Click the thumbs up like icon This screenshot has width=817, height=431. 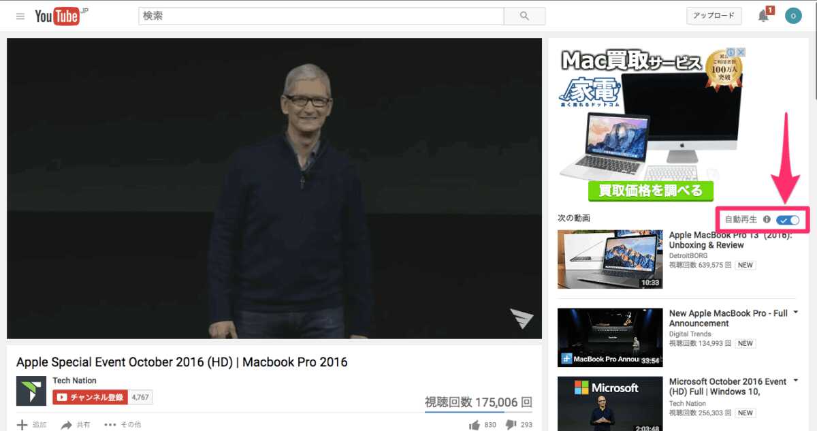coord(475,425)
